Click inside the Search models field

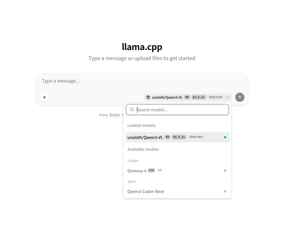177,110
